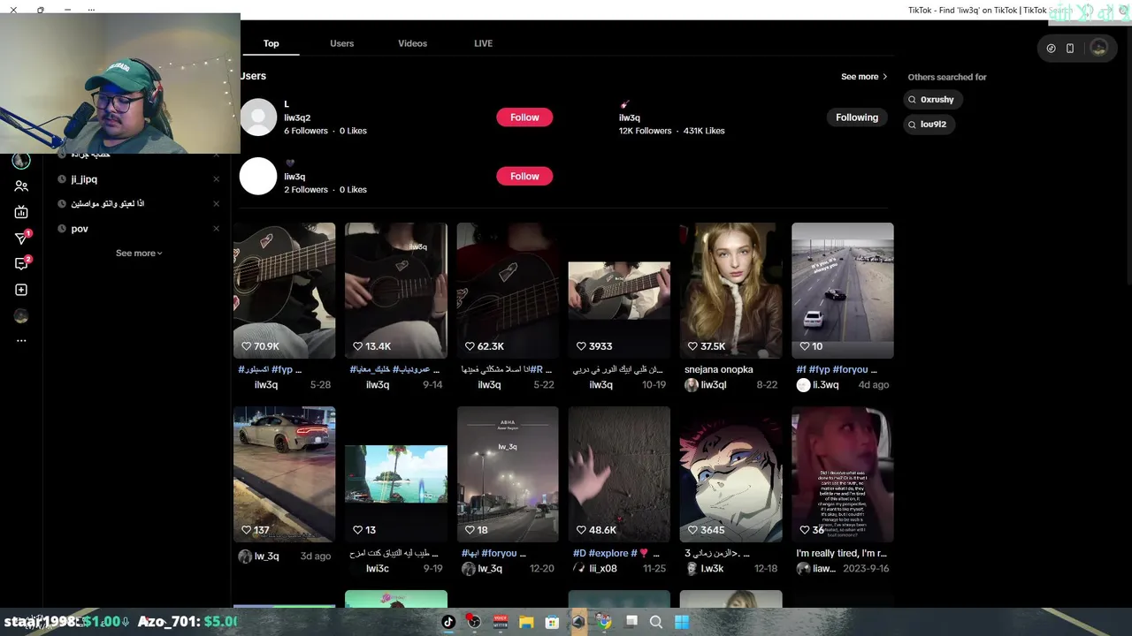Search suggestion 'lou9l2'
This screenshot has width=1132, height=636.
point(929,125)
